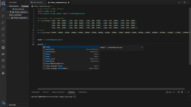Click the '1 unsaved' badge

pyautogui.click(x=25, y=6)
